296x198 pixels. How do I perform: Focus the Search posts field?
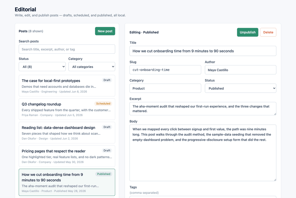click(x=67, y=49)
